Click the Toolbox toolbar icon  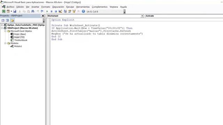point(78,11)
